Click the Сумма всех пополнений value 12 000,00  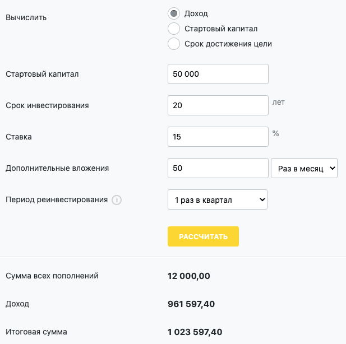pos(189,276)
